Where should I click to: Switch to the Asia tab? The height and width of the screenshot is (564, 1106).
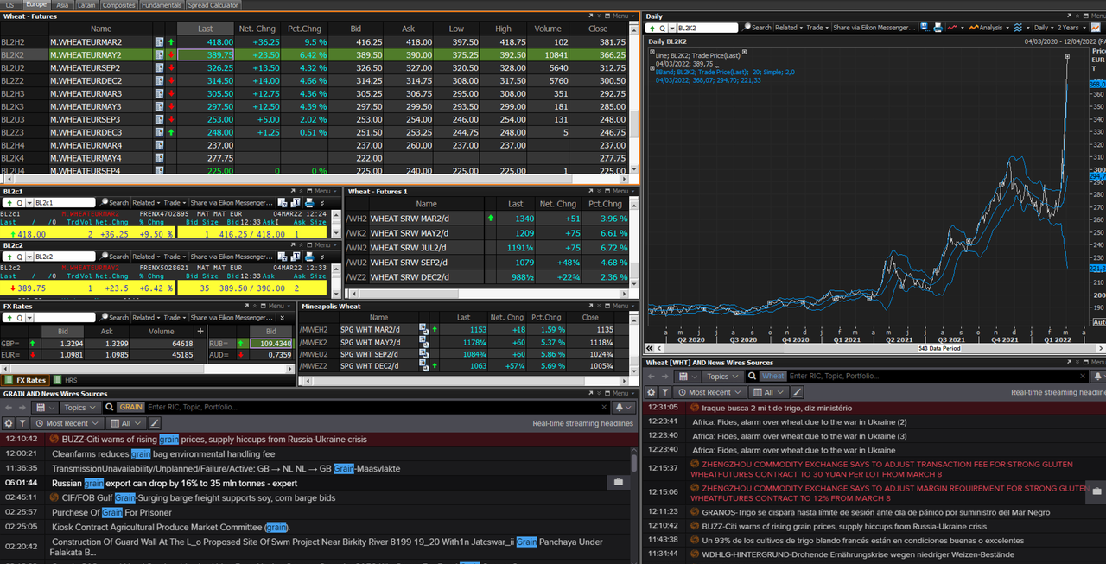(62, 4)
